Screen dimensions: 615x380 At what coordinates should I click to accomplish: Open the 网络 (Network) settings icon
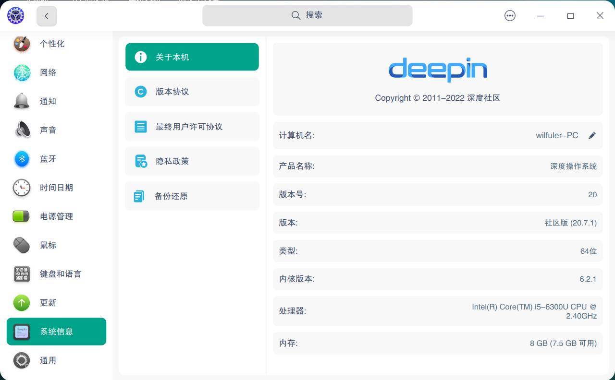click(21, 72)
